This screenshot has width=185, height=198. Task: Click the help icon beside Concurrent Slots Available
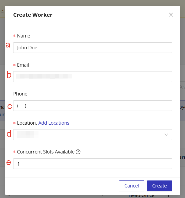pos(78,152)
